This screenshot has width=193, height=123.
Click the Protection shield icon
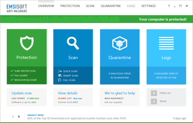click(x=27, y=43)
